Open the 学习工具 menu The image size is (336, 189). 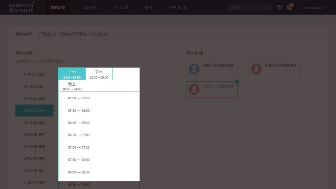point(120,8)
